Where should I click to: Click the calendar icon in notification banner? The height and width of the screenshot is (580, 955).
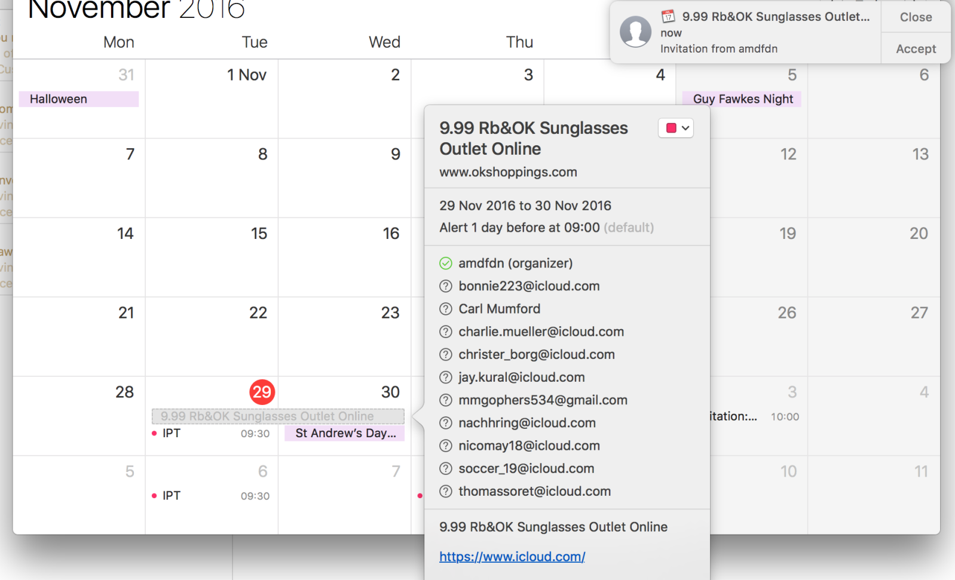coord(668,16)
